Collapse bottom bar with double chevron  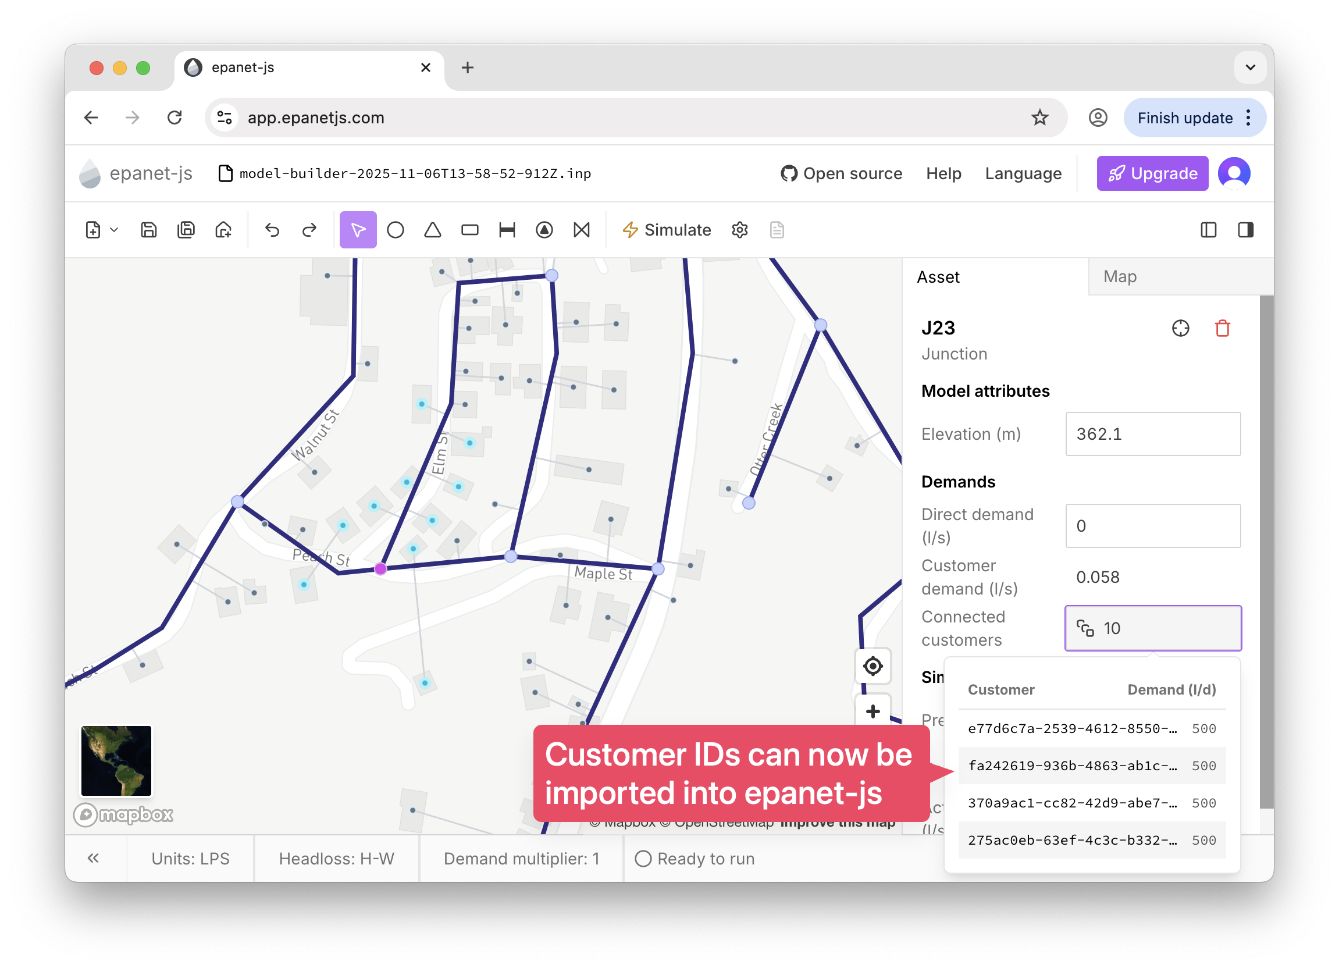point(93,857)
